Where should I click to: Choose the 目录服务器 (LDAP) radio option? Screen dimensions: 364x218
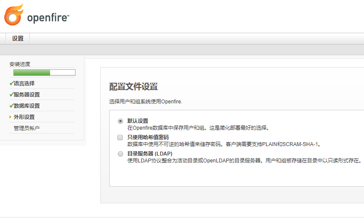120,154
